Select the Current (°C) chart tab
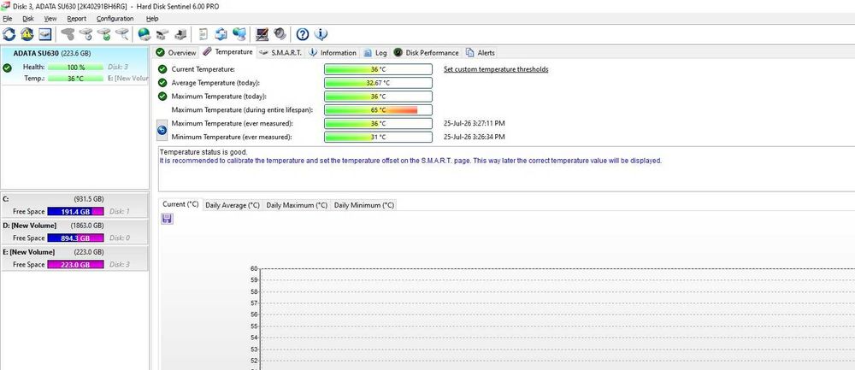 tap(180, 204)
